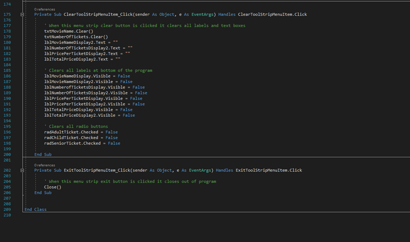The width and height of the screenshot is (410, 242).
Task: Click the False keyword on radSeniorTicket line
Action: coord(114,143)
